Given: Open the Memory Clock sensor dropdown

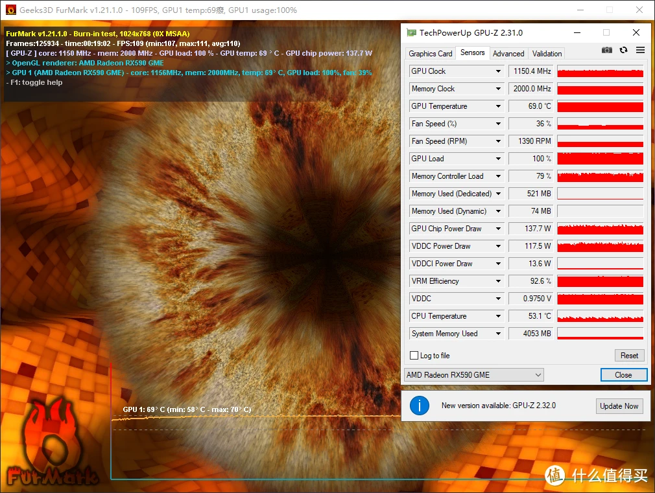Looking at the screenshot, I should pos(498,89).
